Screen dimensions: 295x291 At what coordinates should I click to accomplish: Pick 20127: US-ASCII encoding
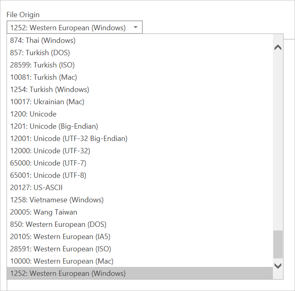[140, 188]
